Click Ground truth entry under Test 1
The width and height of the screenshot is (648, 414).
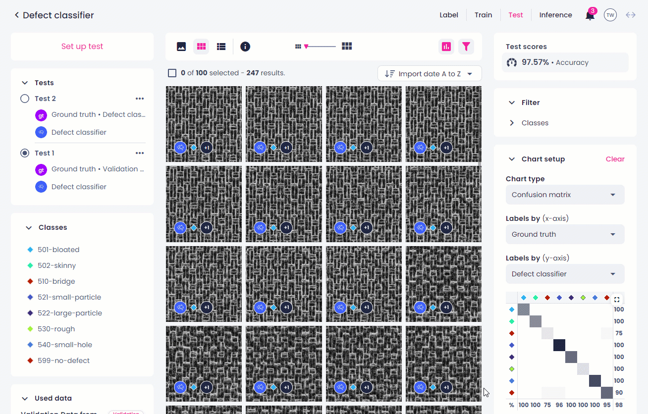pyautogui.click(x=98, y=169)
